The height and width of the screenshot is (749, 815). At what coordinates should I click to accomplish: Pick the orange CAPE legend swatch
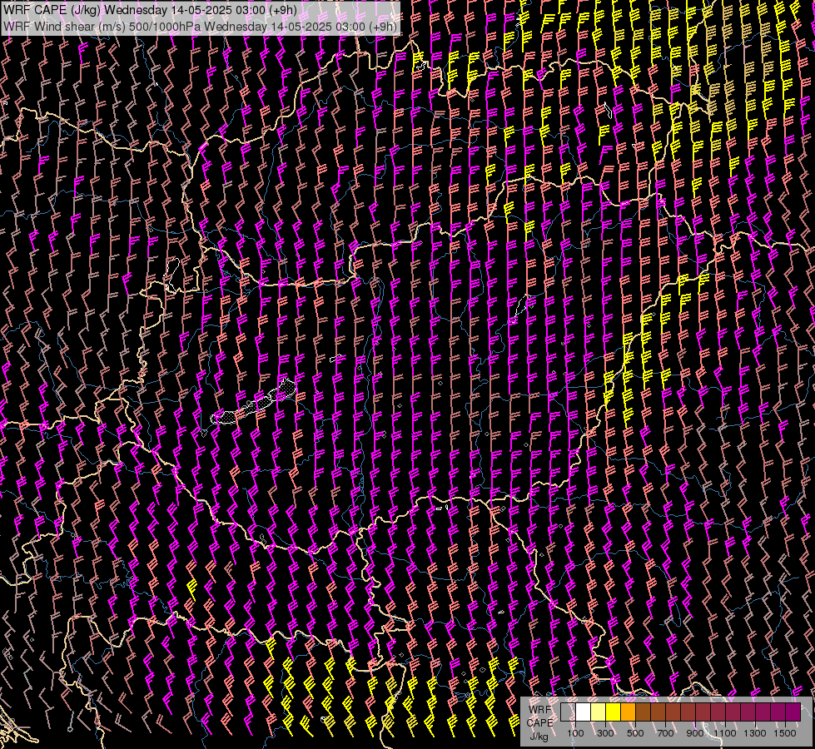(x=629, y=712)
